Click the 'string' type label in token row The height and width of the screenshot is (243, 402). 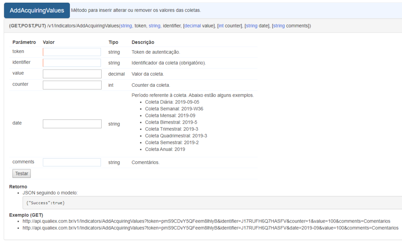pyautogui.click(x=114, y=52)
